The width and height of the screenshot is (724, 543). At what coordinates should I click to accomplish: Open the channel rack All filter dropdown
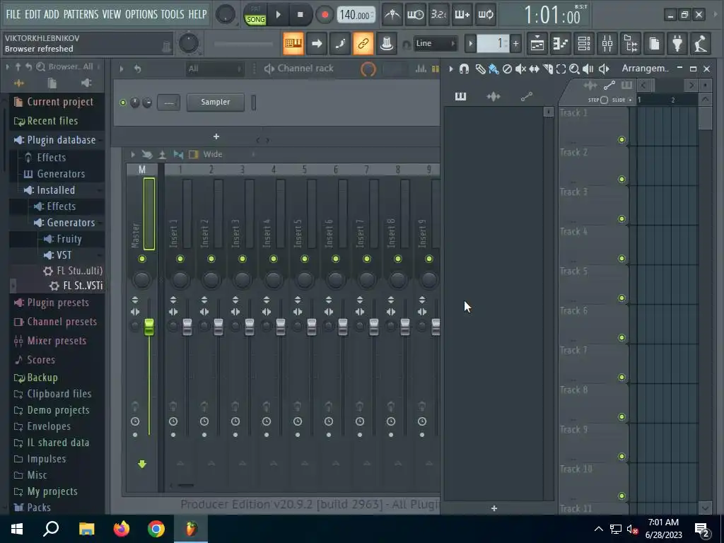214,69
